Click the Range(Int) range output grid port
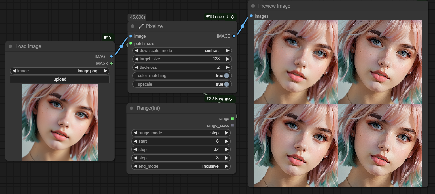 point(233,118)
